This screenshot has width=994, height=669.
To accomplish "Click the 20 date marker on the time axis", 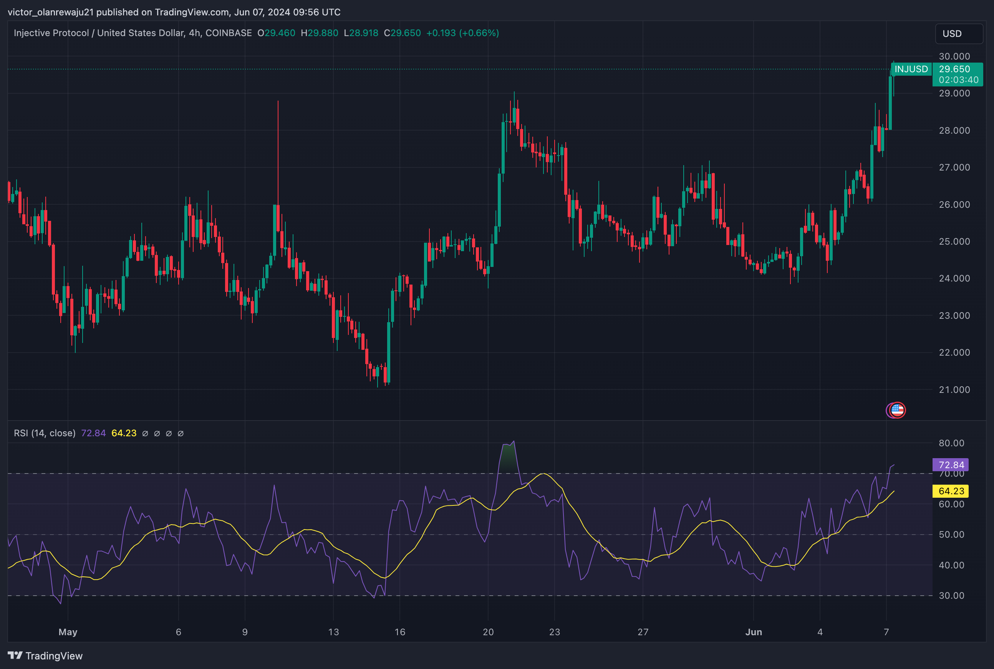I will click(488, 632).
